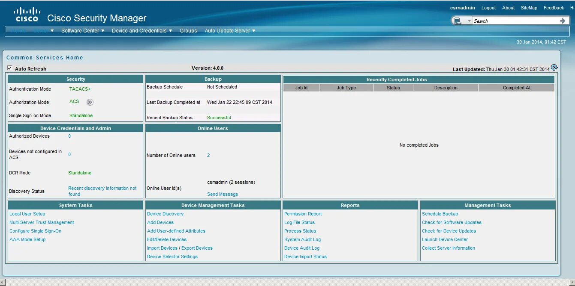Click the Logout link

488,8
